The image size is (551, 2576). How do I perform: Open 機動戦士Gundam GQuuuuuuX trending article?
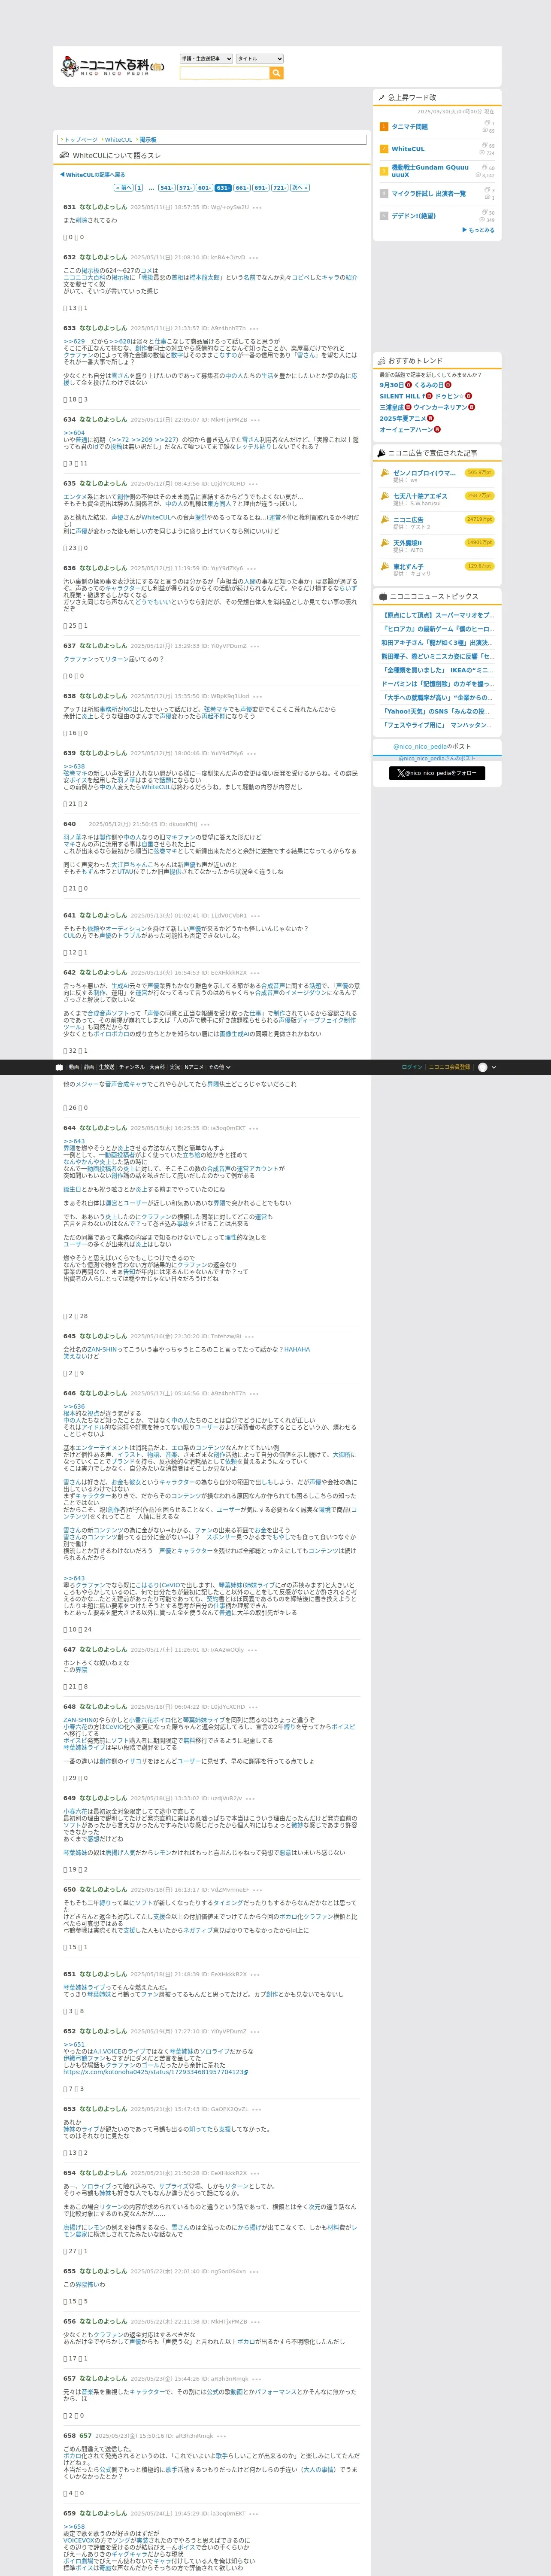click(x=430, y=171)
